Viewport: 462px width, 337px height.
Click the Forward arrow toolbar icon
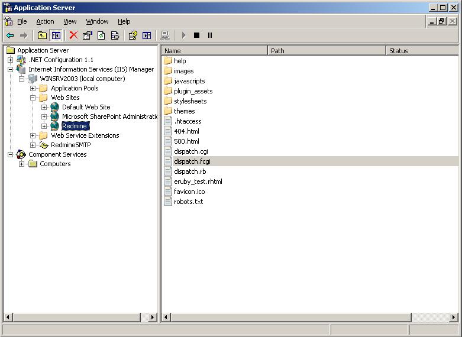point(24,35)
